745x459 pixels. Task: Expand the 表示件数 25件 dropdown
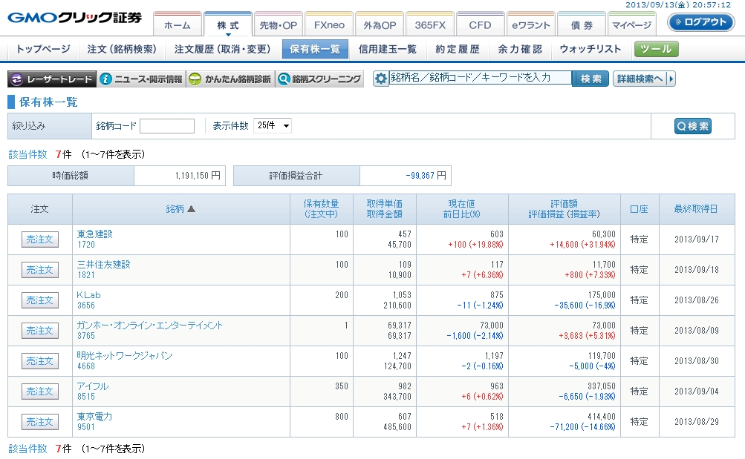coord(273,125)
